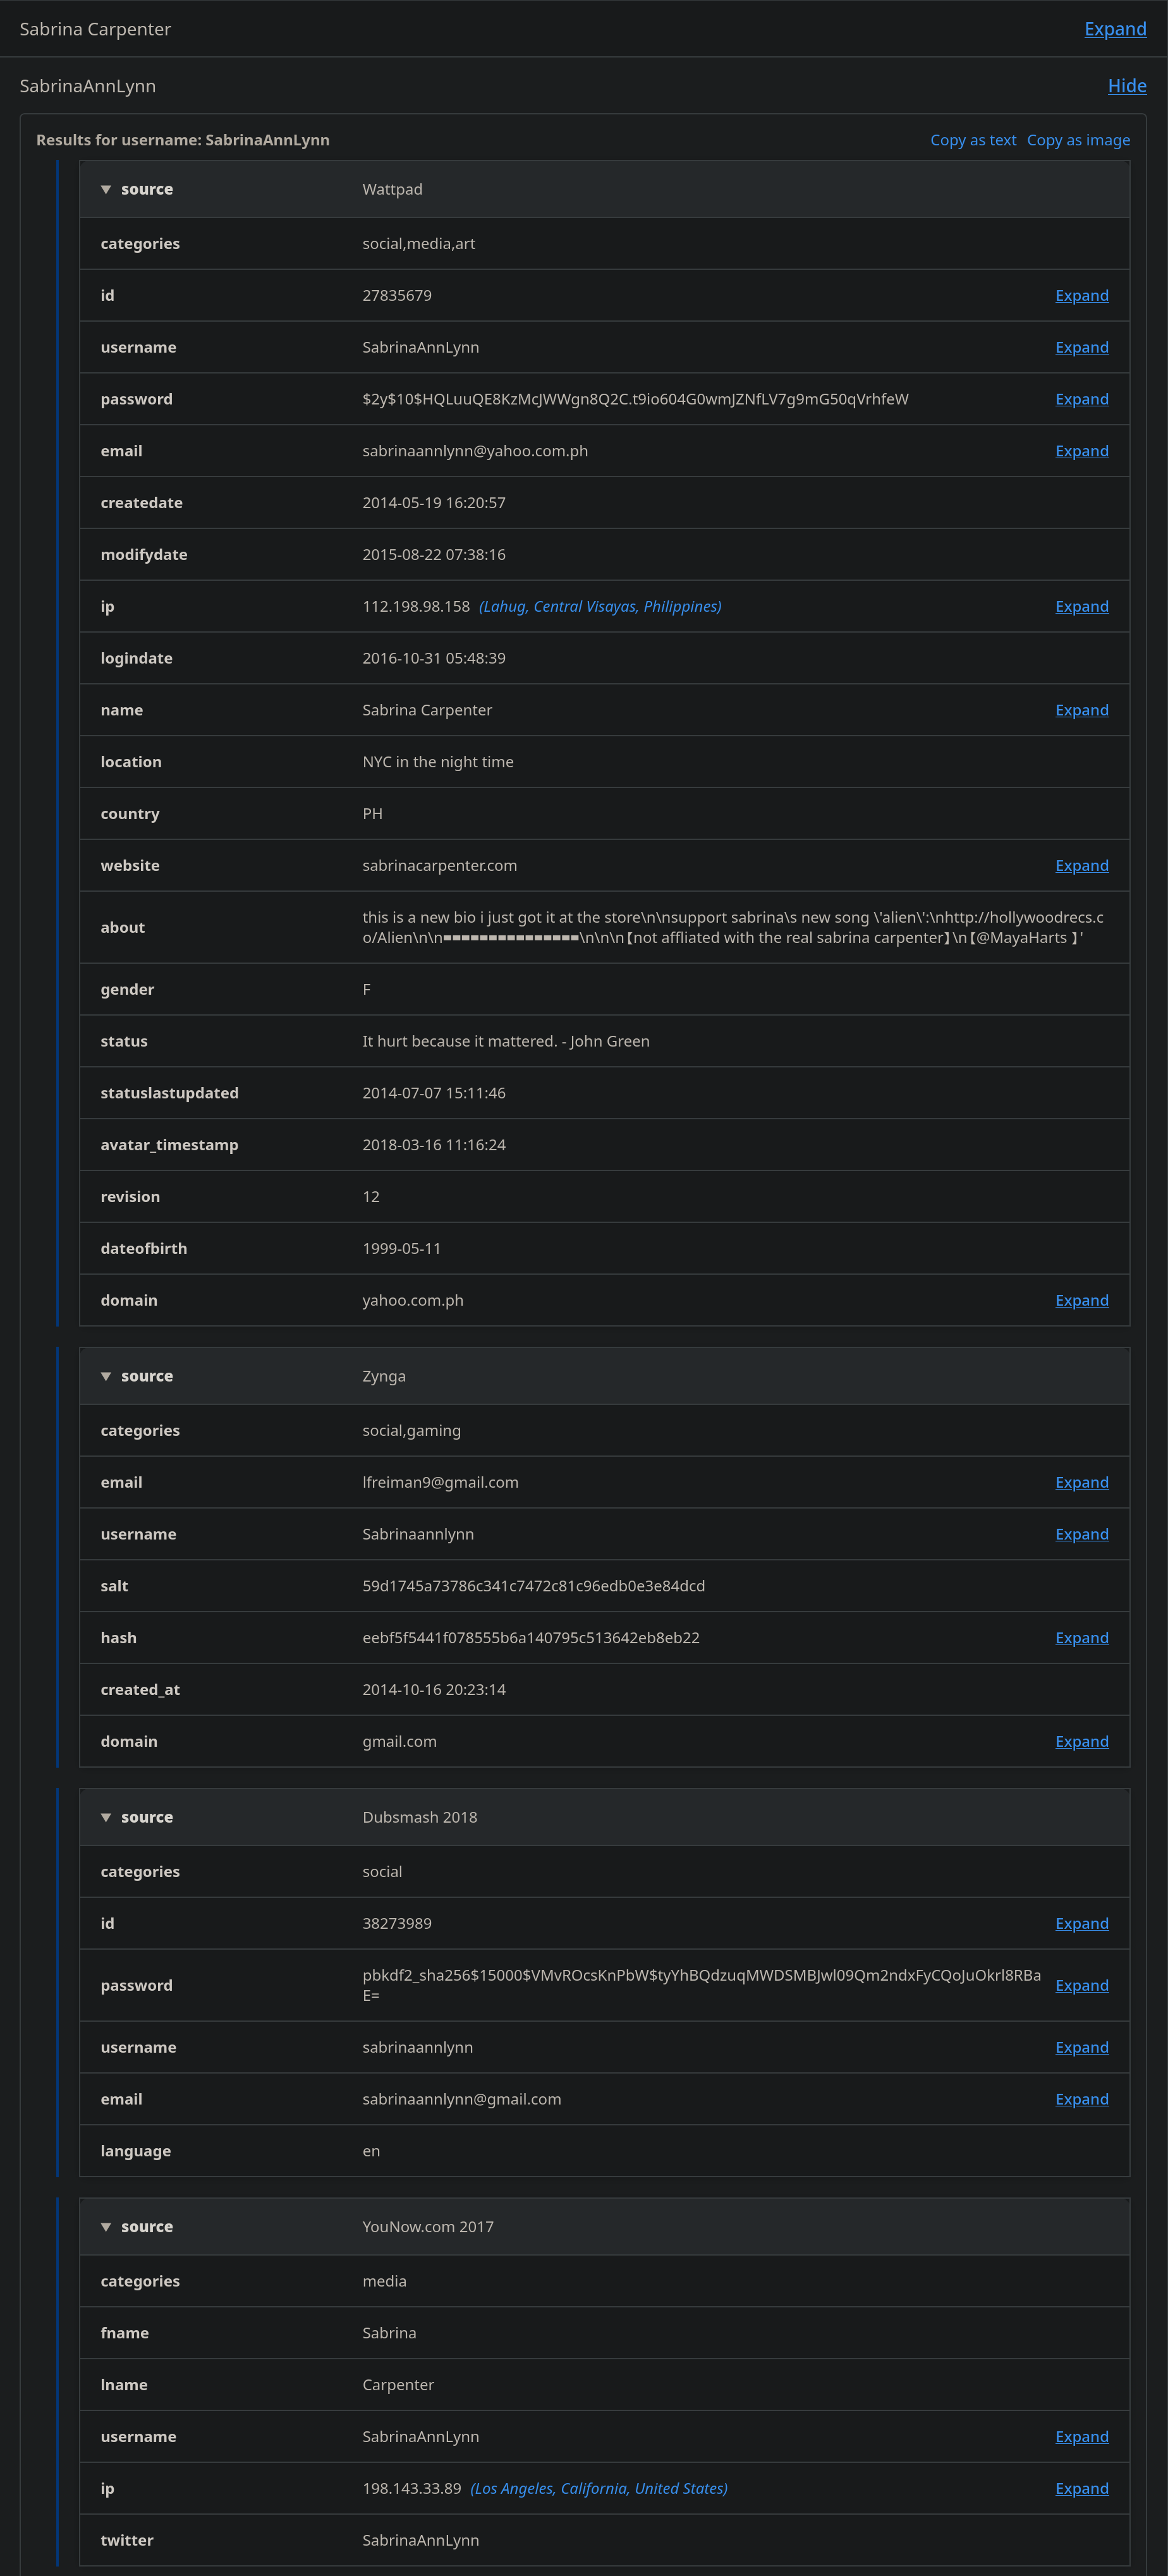Expand the Wattpad domain row
Viewport: 1168px width, 2576px height.
click(x=1081, y=1300)
